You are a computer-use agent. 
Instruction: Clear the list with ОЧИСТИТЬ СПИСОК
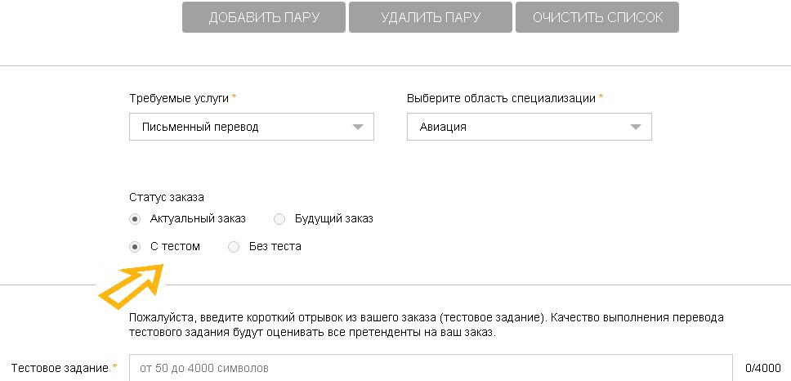(597, 17)
